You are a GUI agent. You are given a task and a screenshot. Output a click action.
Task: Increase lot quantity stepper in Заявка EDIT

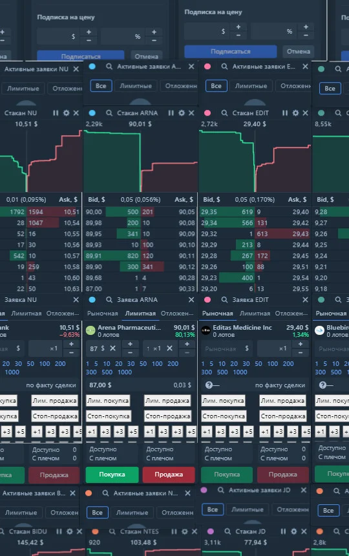click(x=300, y=344)
